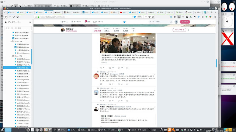Viewport: 236px width, 132px height.
Task: Open Twitter メッセージ messages item
Action: (98, 22)
